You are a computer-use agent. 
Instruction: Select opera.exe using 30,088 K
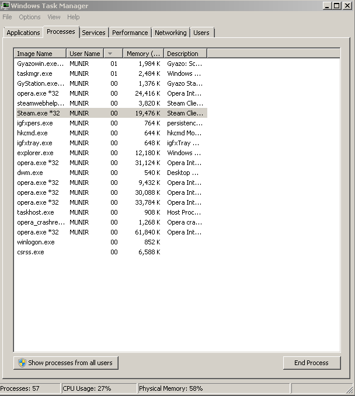point(112,192)
